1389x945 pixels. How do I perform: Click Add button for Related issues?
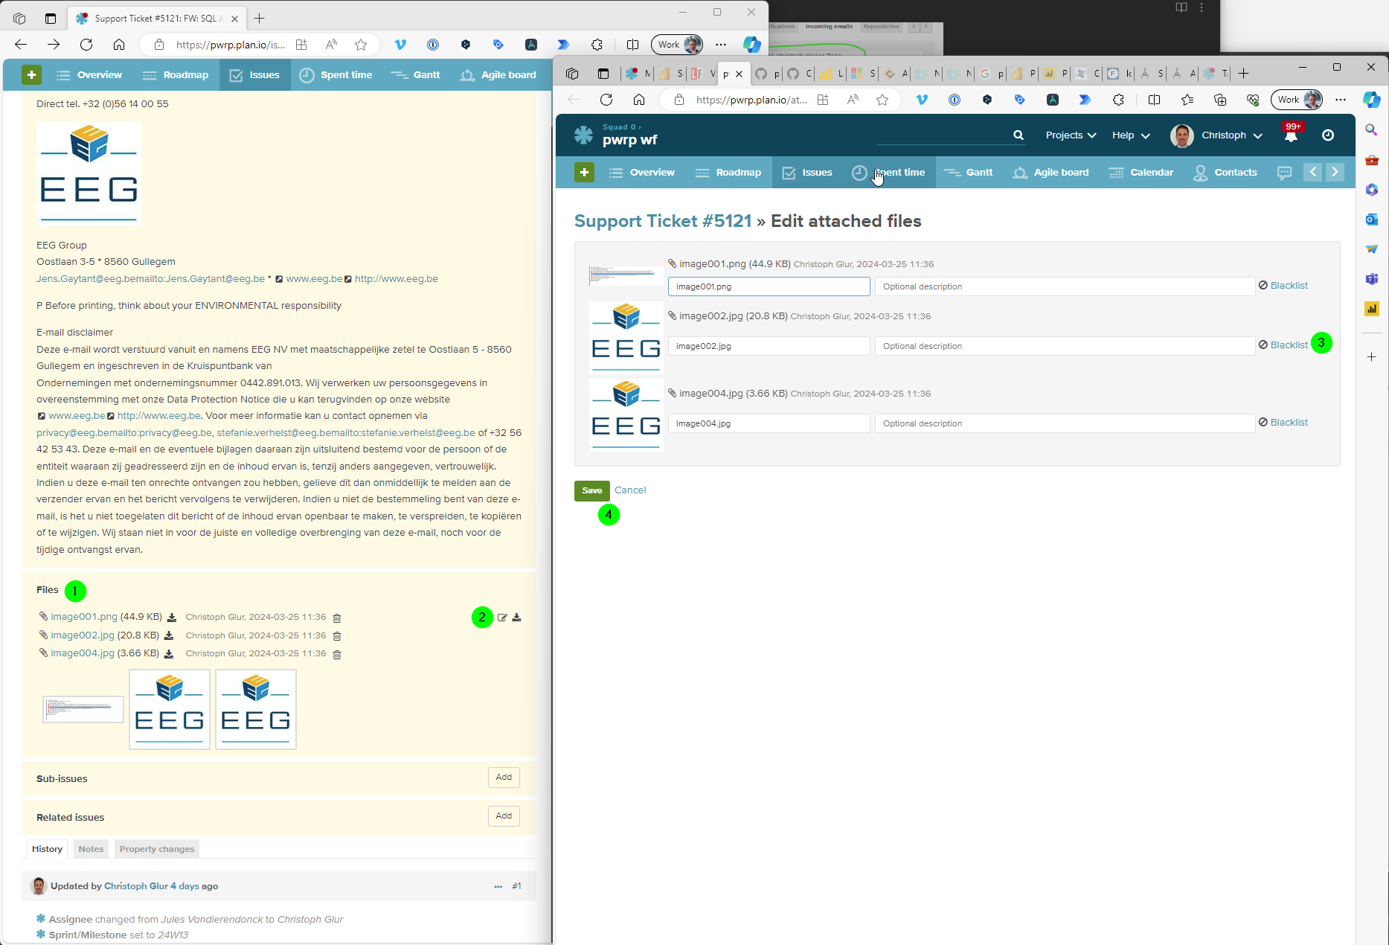[504, 816]
